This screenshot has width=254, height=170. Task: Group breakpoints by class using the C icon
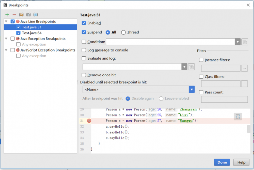click(36, 14)
